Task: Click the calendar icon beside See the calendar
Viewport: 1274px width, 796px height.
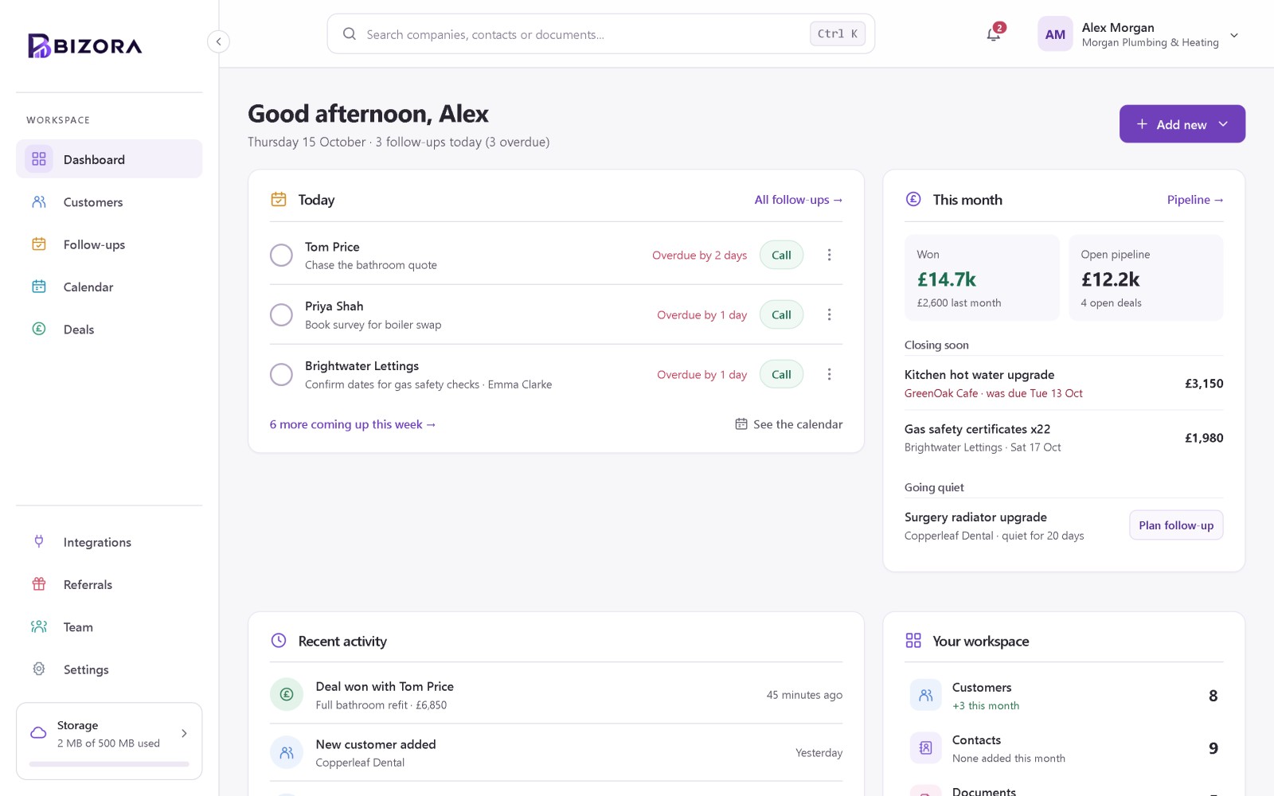Action: (x=741, y=424)
